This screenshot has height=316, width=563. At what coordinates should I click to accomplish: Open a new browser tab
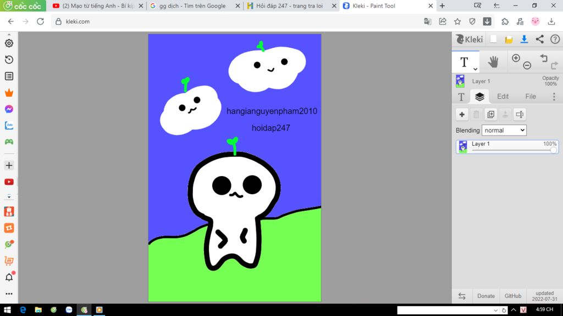pos(443,5)
